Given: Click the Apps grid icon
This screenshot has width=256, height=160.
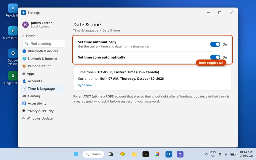Looking at the screenshot, I should [24, 74].
